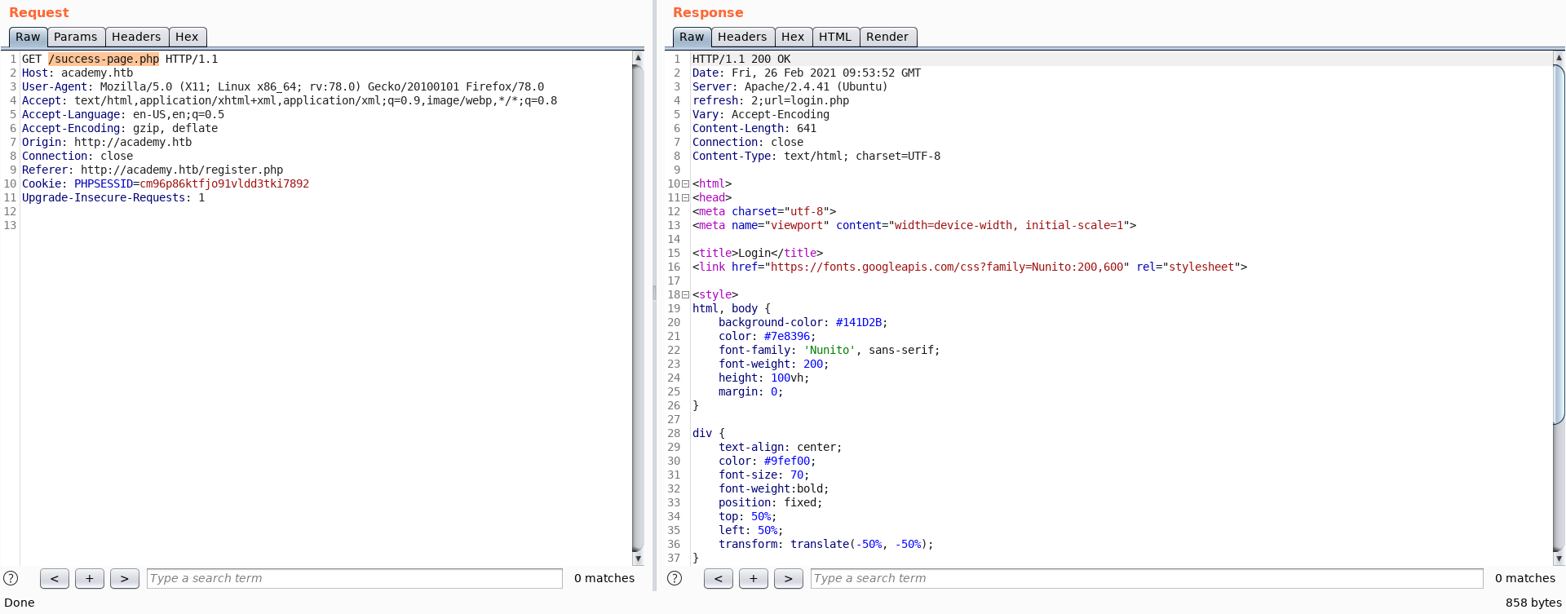Image resolution: width=1566 pixels, height=614 pixels.
Task: Click the <title>Login</title> line
Action: [x=758, y=253]
